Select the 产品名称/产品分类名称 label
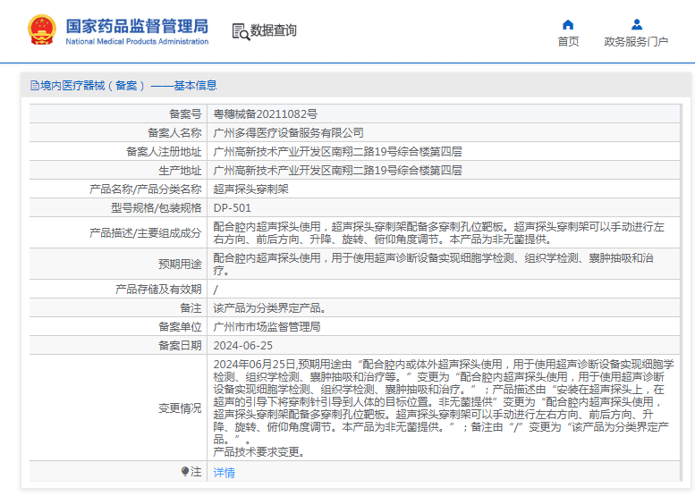The height and width of the screenshot is (496, 695). point(146,189)
